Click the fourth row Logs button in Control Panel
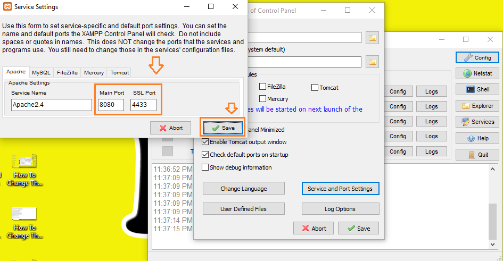 tap(432, 136)
